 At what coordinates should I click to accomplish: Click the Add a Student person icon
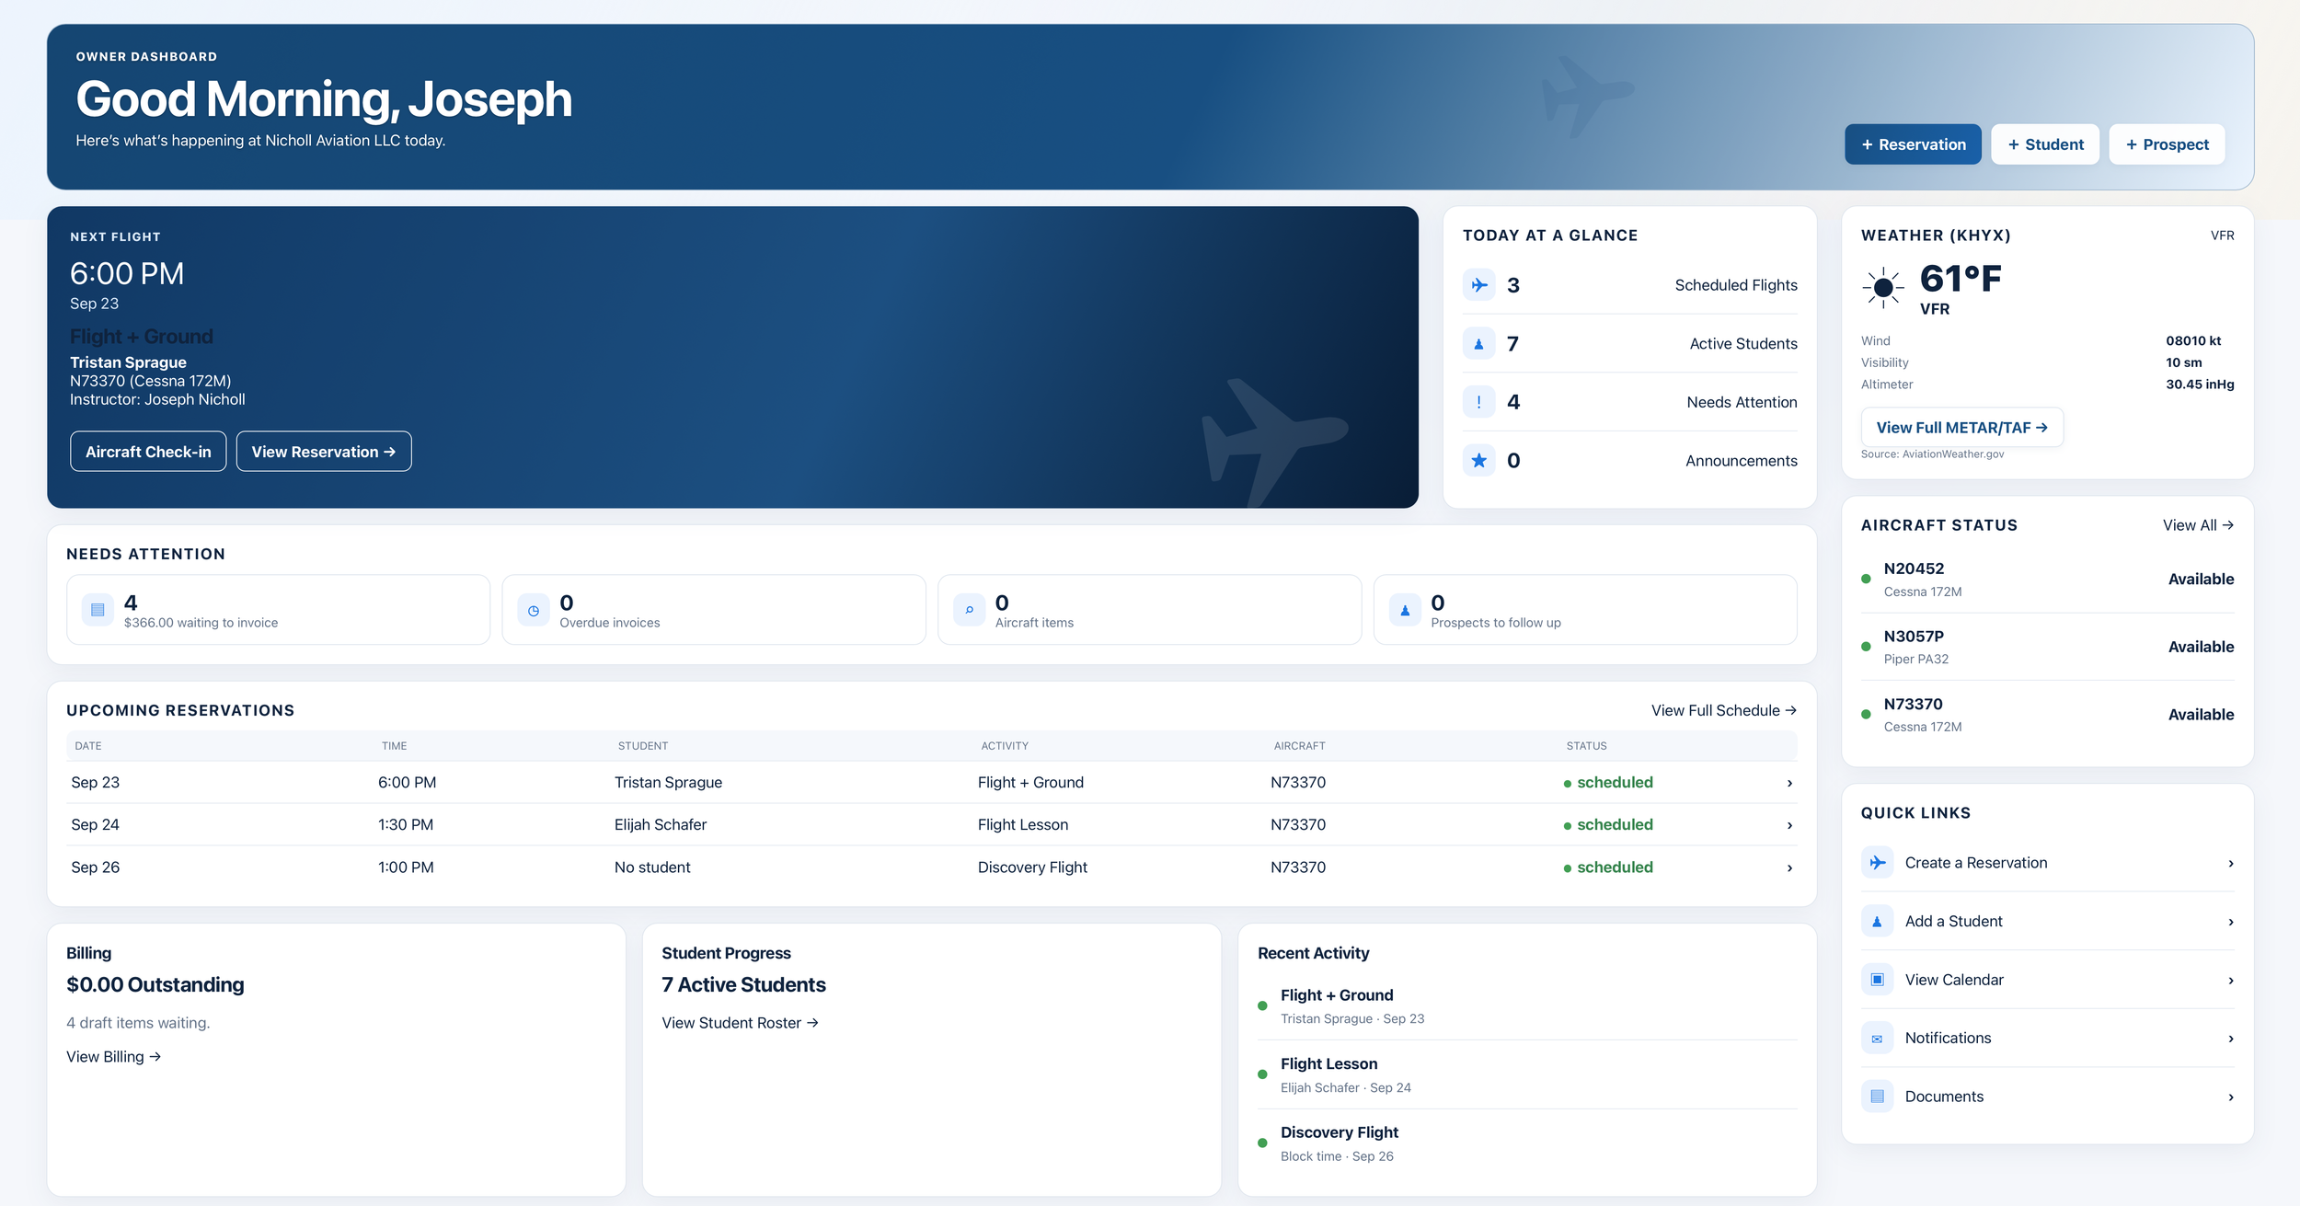(x=1877, y=922)
